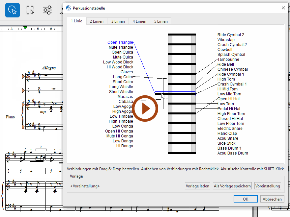
Task: Pick the Acou Bass Drum entry
Action: click(x=233, y=153)
